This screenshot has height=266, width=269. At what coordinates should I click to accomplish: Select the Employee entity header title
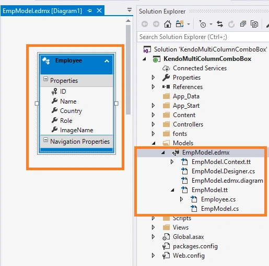(68, 60)
